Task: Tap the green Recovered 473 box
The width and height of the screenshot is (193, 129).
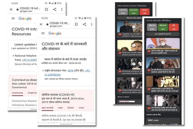Action: coord(133,11)
